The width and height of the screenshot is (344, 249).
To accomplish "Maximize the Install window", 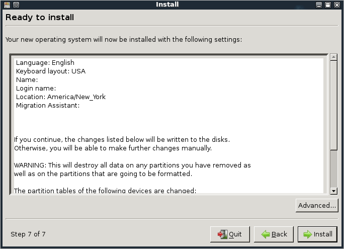I will click(x=328, y=5).
